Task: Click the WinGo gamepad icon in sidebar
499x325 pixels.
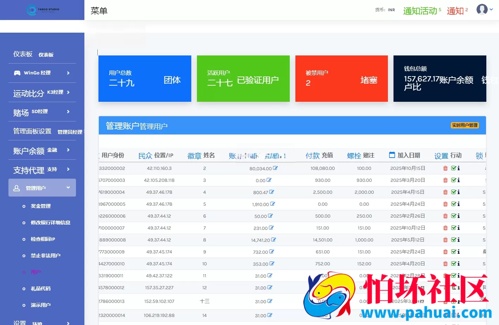Action: tap(17, 73)
